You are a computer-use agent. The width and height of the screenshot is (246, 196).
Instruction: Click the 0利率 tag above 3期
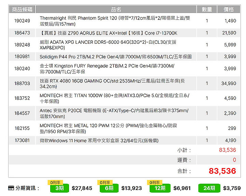pyautogui.click(x=55, y=183)
